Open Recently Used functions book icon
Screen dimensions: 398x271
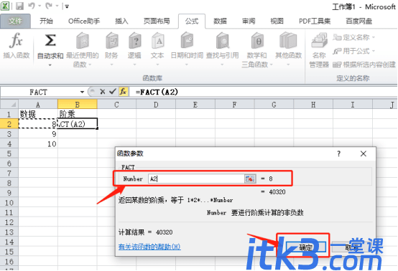tap(83, 41)
